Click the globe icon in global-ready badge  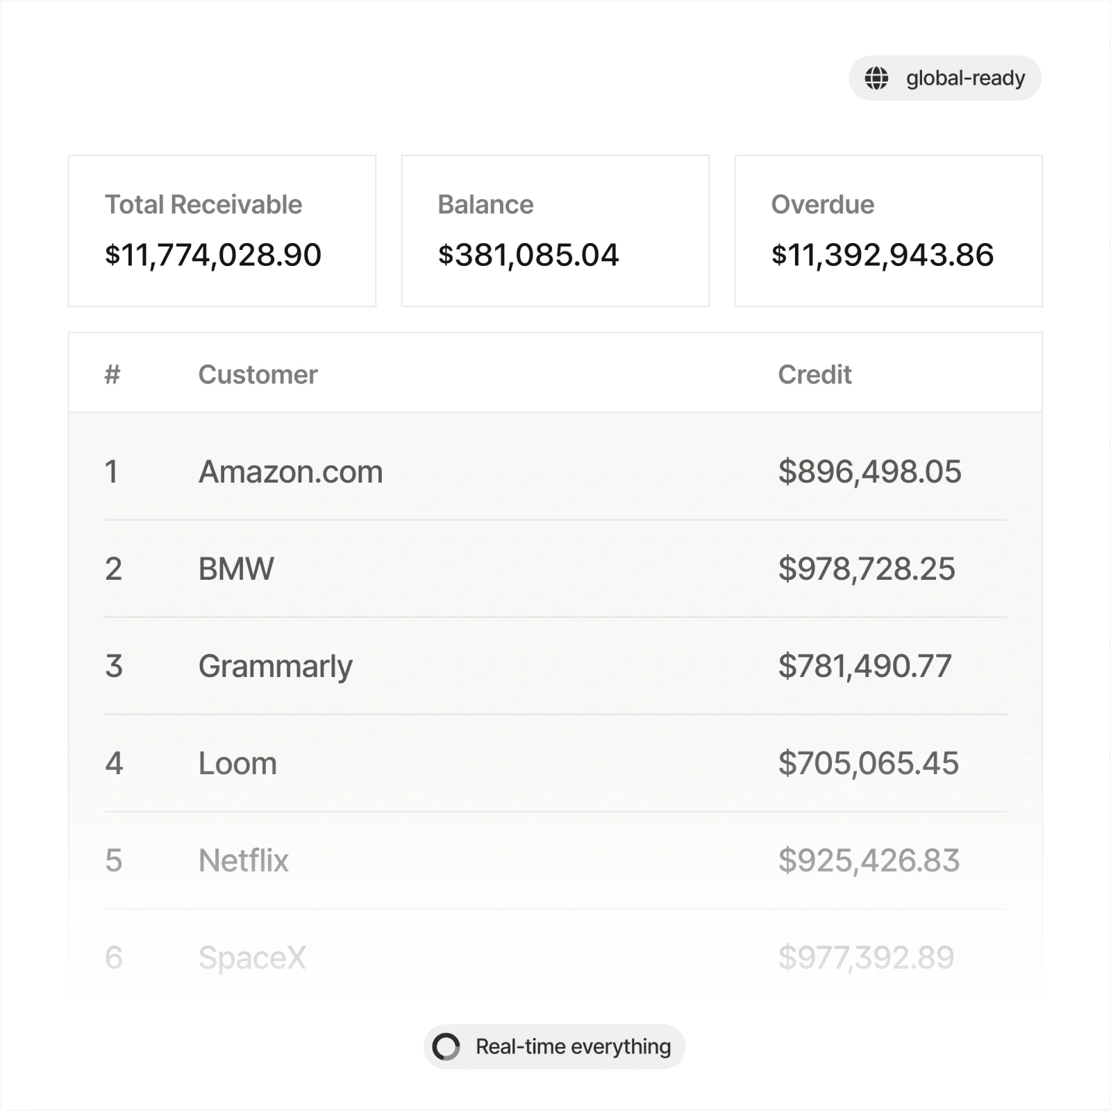pyautogui.click(x=876, y=78)
